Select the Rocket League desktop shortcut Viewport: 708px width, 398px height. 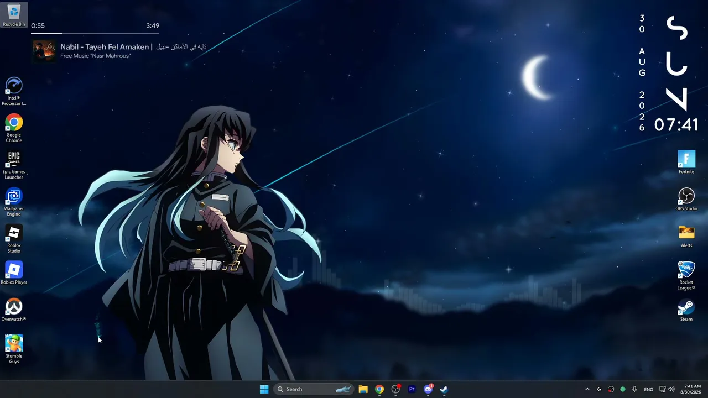pos(686,276)
